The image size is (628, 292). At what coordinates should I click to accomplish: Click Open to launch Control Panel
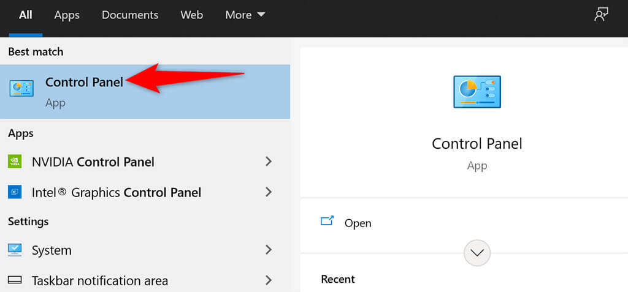click(x=358, y=223)
